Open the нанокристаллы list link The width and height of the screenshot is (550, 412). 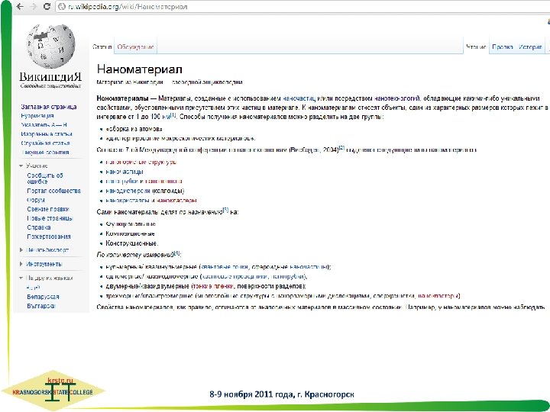point(128,201)
